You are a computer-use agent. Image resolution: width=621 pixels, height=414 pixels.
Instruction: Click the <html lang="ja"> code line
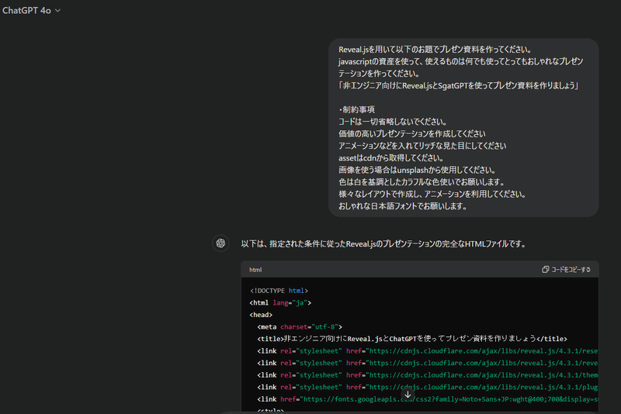[280, 303]
